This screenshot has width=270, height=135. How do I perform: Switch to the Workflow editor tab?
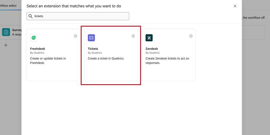point(8,6)
